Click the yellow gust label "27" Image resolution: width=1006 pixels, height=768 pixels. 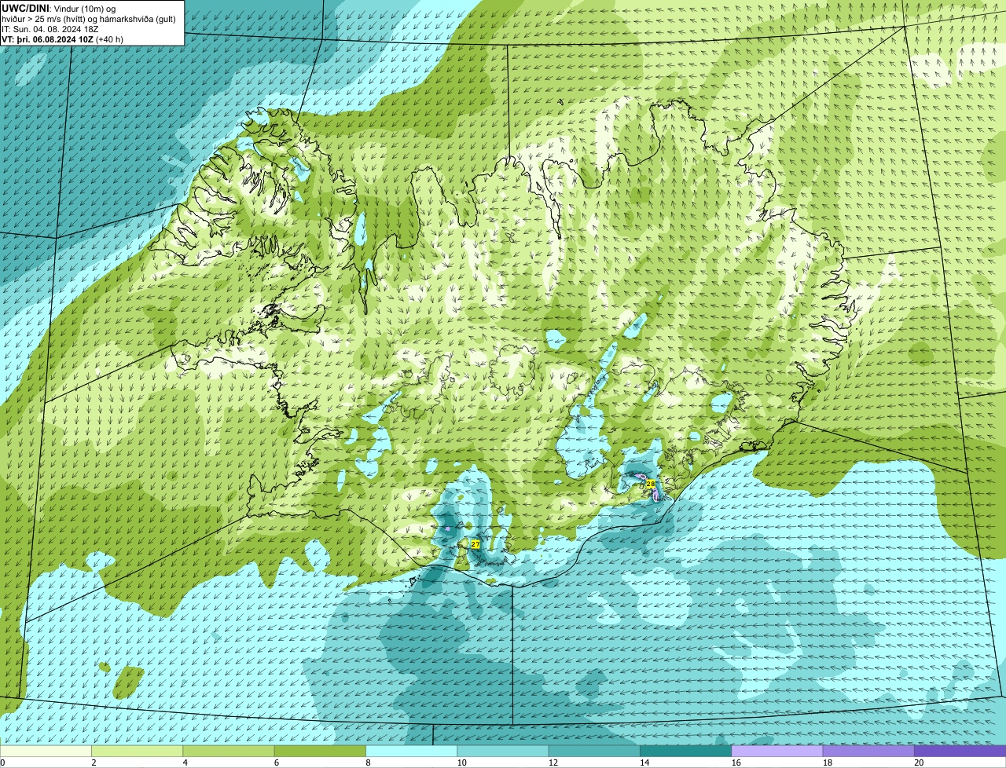475,543
